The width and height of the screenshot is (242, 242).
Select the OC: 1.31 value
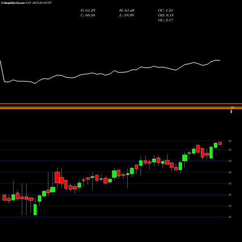tap(166, 11)
